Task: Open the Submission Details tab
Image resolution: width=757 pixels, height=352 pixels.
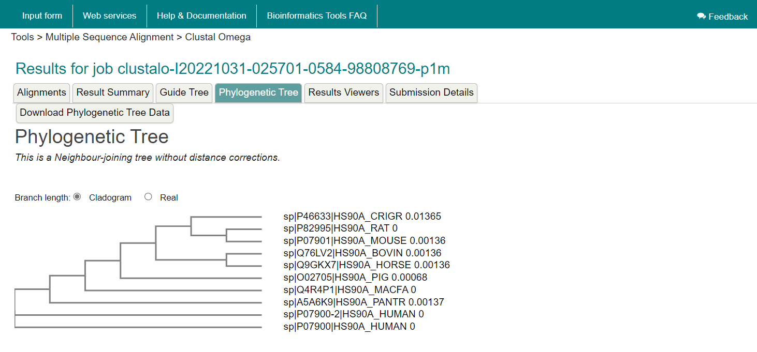Action: click(431, 93)
